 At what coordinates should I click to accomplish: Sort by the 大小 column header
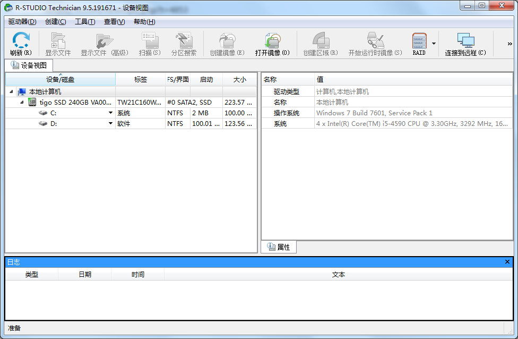pyautogui.click(x=239, y=80)
